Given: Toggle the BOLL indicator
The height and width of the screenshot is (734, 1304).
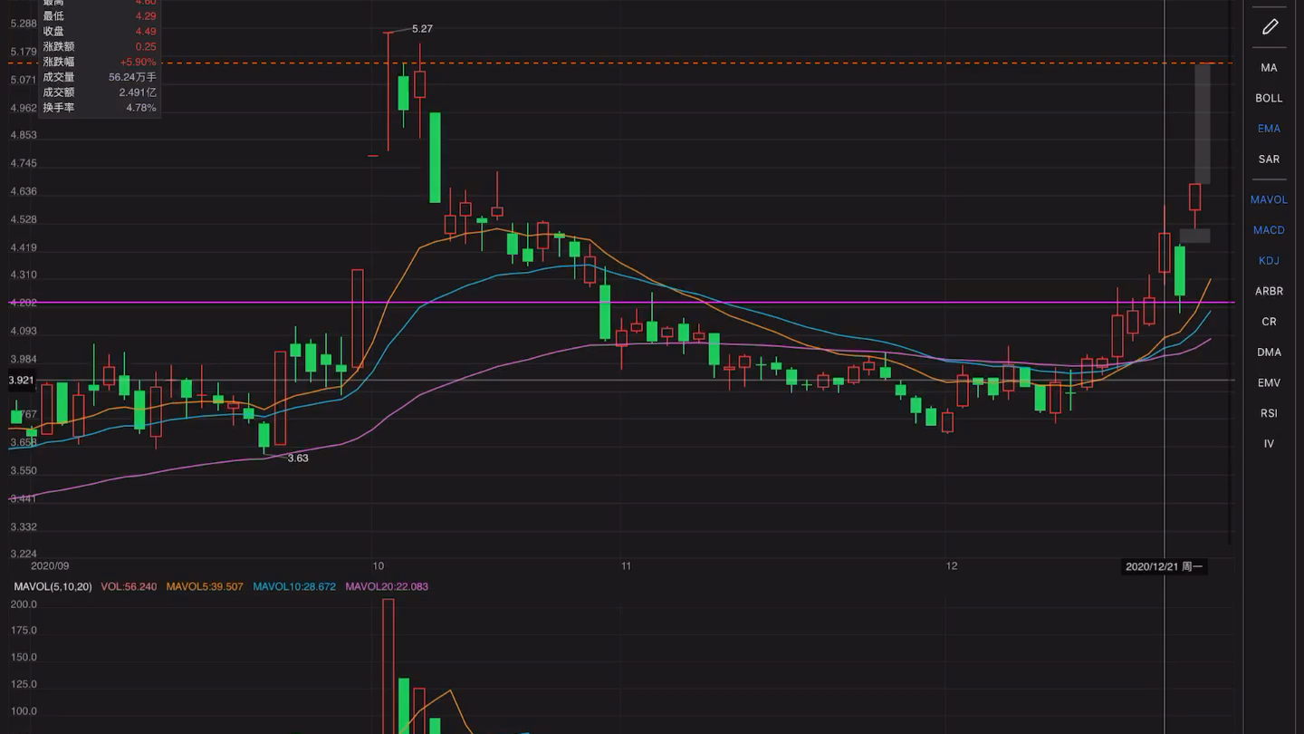Looking at the screenshot, I should [1269, 98].
